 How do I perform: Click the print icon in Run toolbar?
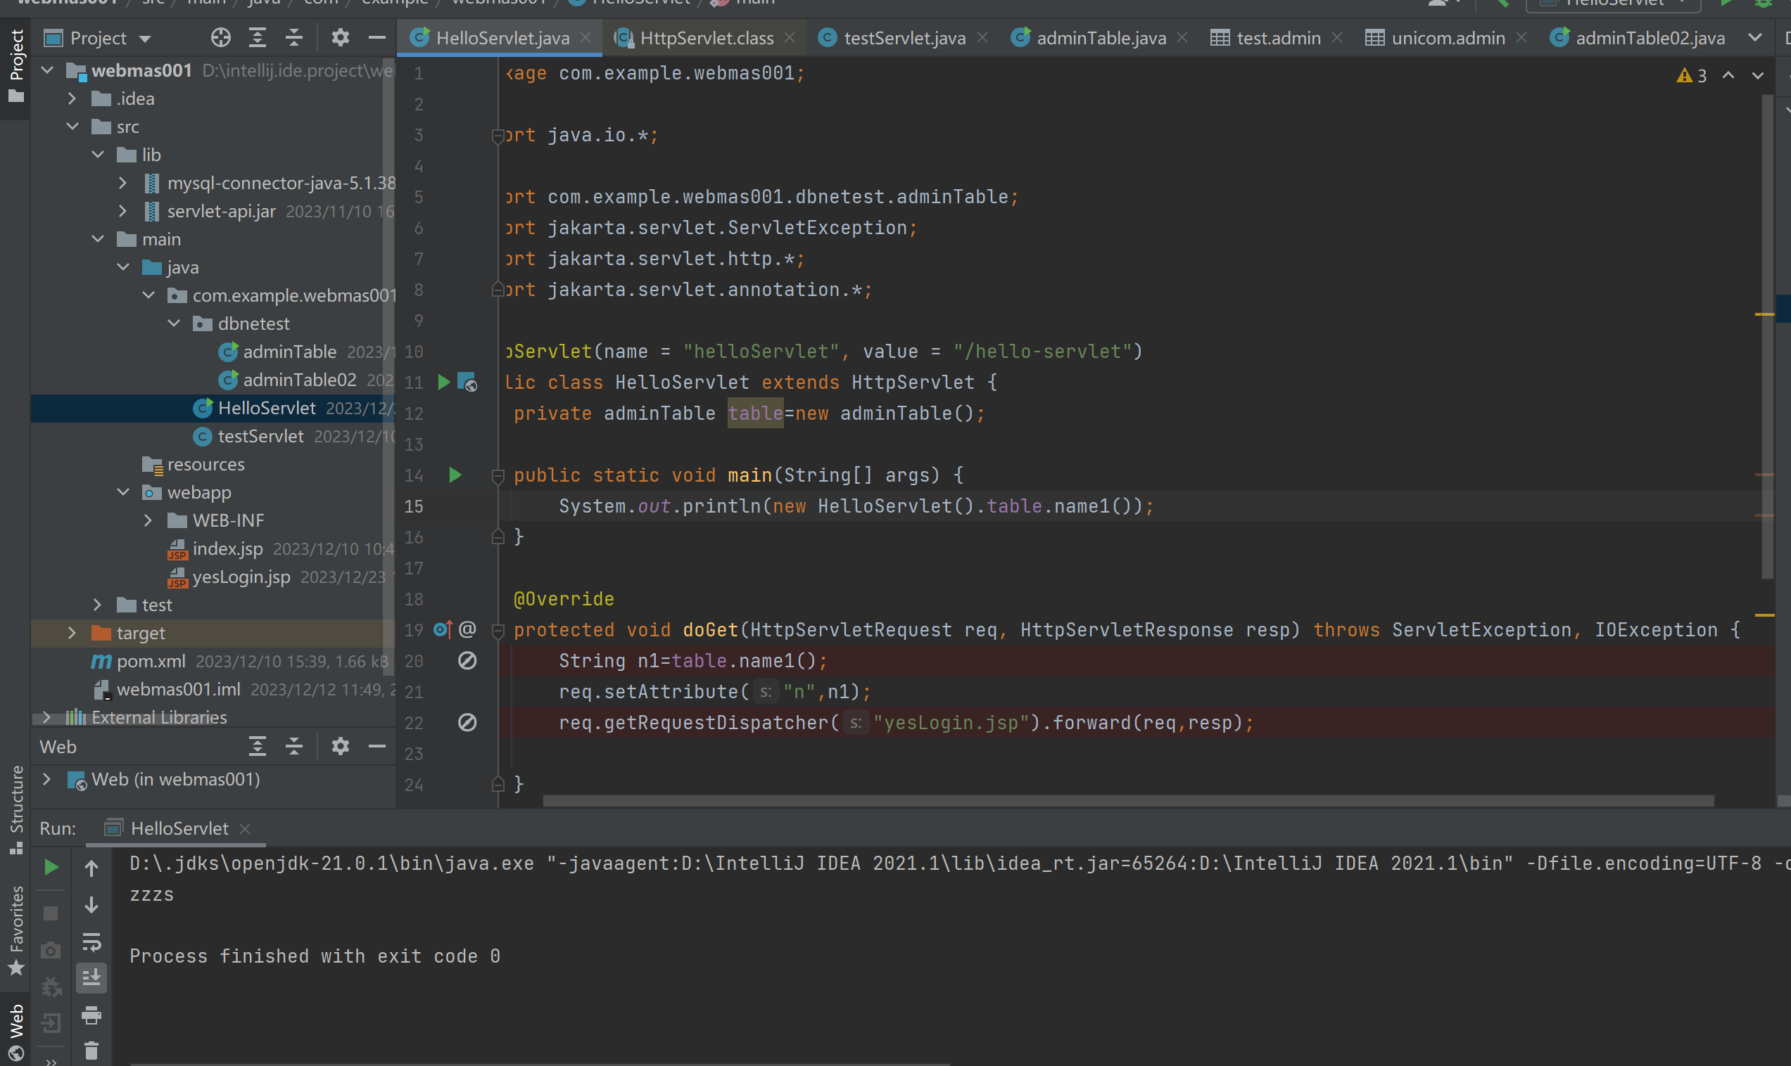(x=91, y=1014)
